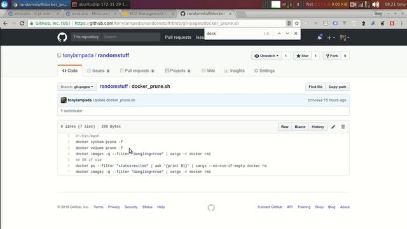407x229 pixels.
Task: Click the Copy path button
Action: 337,87
